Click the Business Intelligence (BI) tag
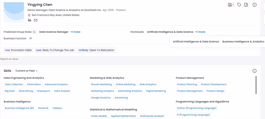This screenshot has height=119, width=265. pyautogui.click(x=19, y=108)
